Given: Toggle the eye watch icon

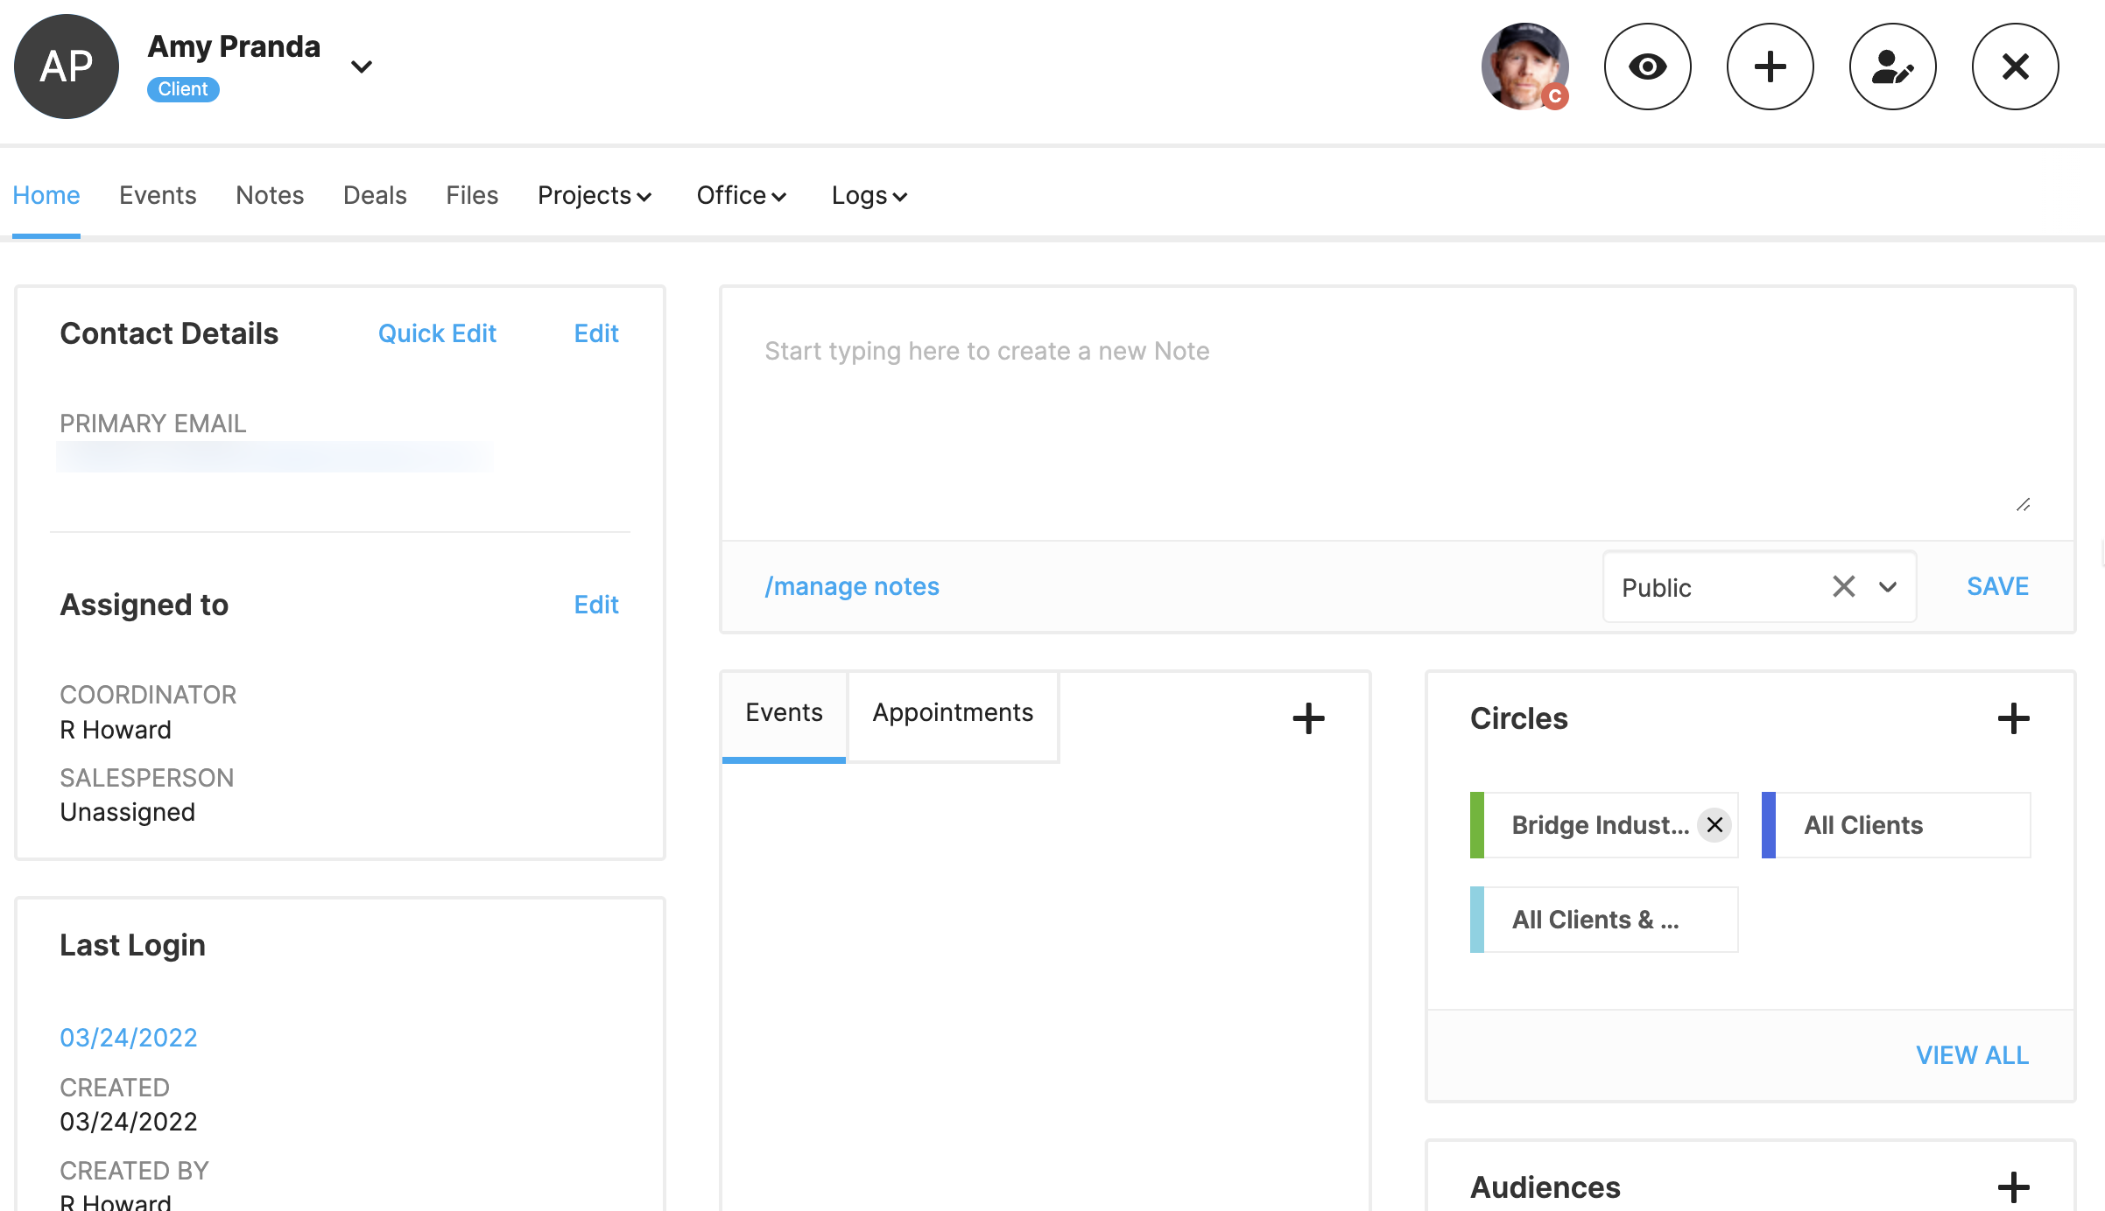Looking at the screenshot, I should click(x=1647, y=66).
